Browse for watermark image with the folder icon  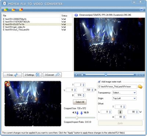click(140, 87)
